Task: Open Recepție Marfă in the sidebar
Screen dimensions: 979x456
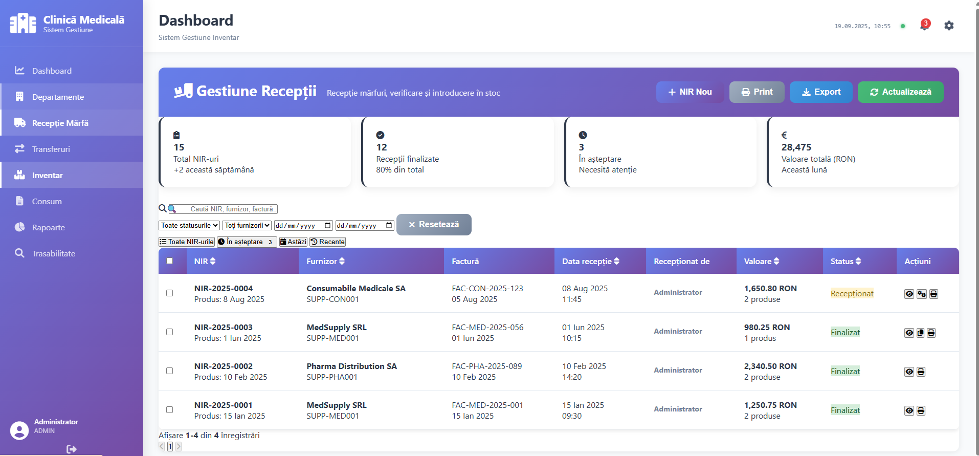Action: 72,123
